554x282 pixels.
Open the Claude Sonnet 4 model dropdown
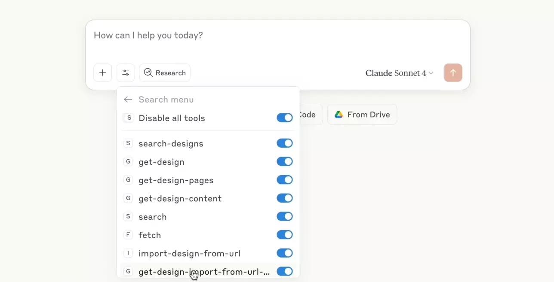pyautogui.click(x=400, y=73)
